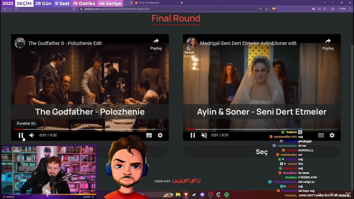
Task: Share the Madrigal Seni Dert Etmeler video
Action: point(328,44)
